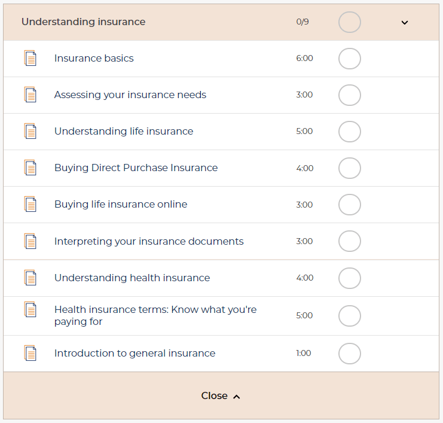Click document icon for Interpreting your insurance documents
Screen dimensions: 443x423
pos(30,242)
